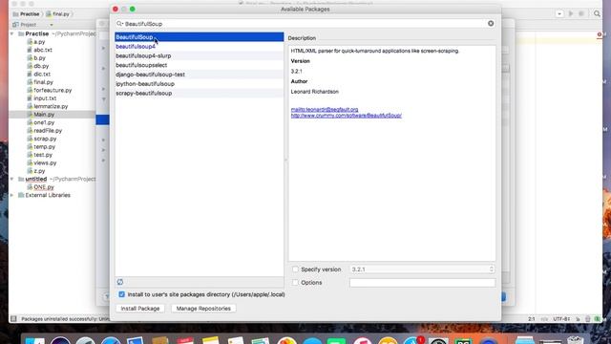Collapse the Practise project folder
The width and height of the screenshot is (611, 344).
click(12, 34)
